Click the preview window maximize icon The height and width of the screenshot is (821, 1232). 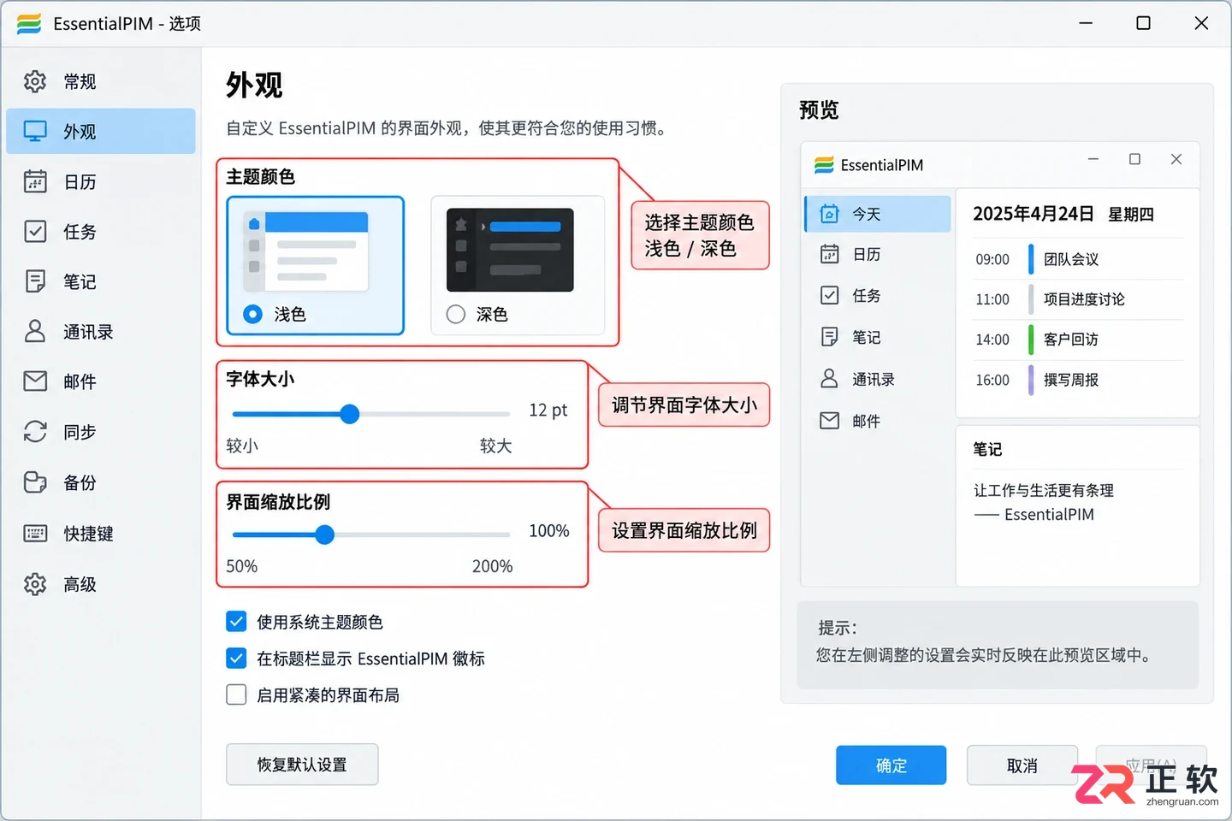point(1134,159)
